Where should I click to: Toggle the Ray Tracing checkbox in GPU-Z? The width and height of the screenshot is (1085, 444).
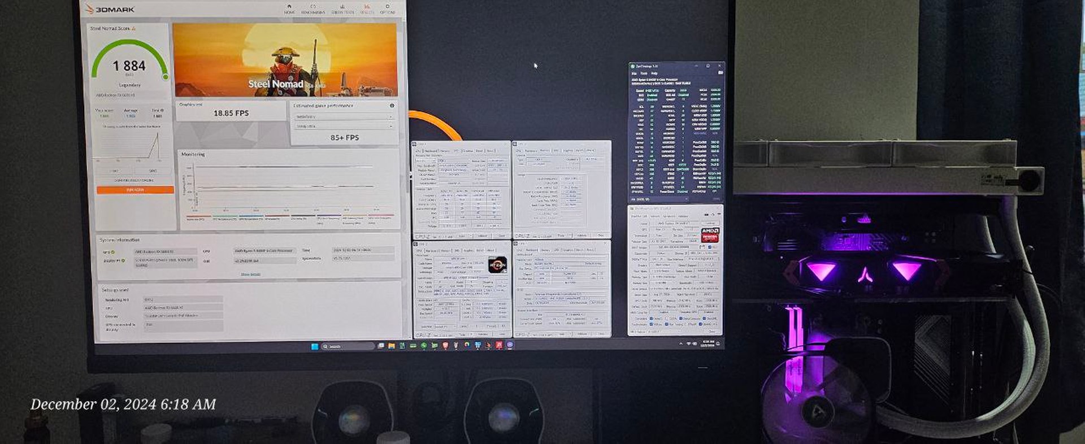point(667,324)
